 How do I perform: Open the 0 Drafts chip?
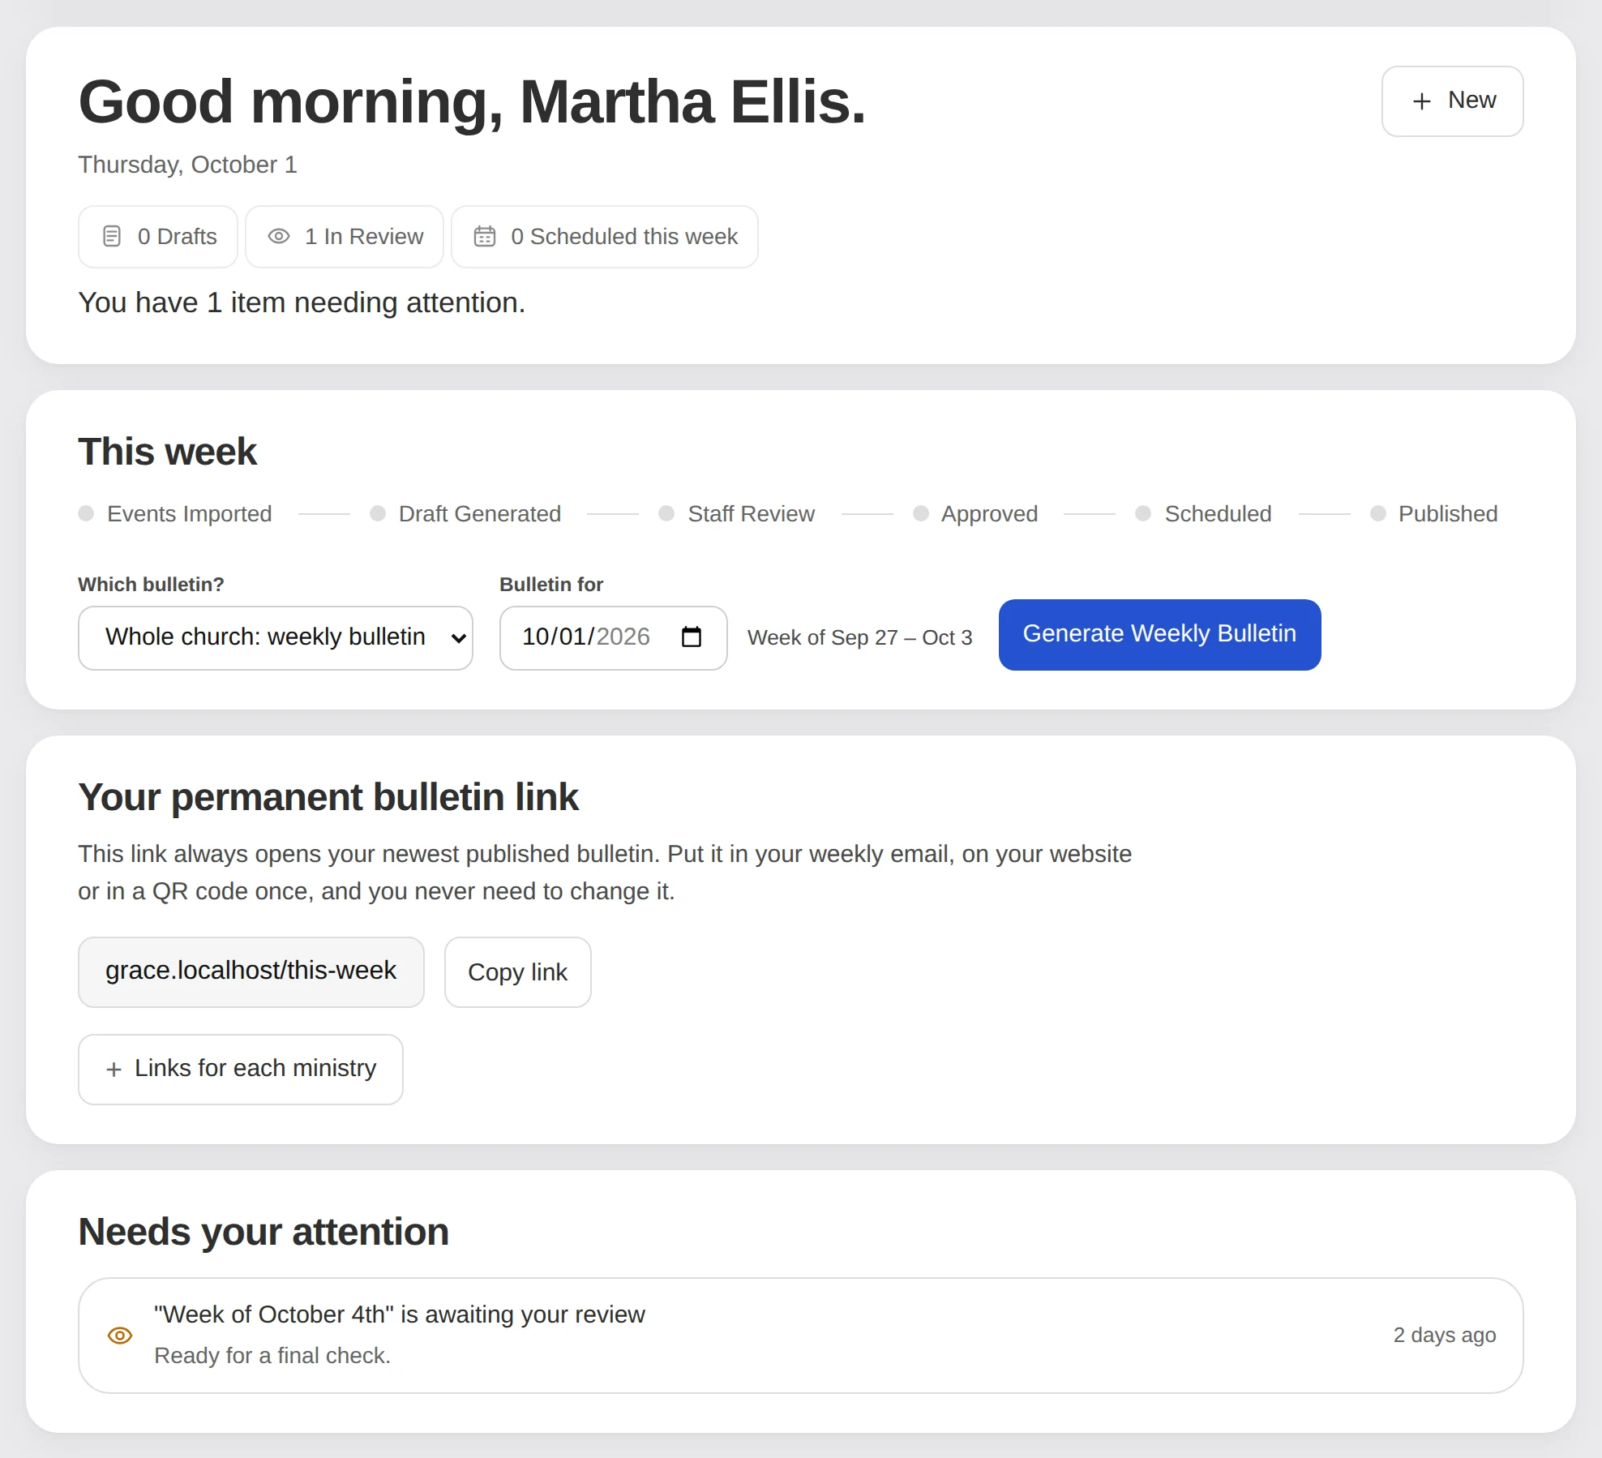click(158, 237)
